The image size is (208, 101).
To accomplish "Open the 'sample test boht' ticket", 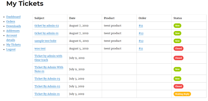I will point(45,41).
